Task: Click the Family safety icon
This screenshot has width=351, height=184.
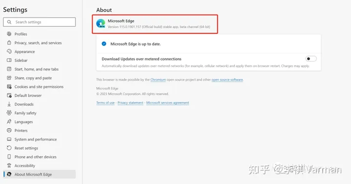Action: point(9,113)
